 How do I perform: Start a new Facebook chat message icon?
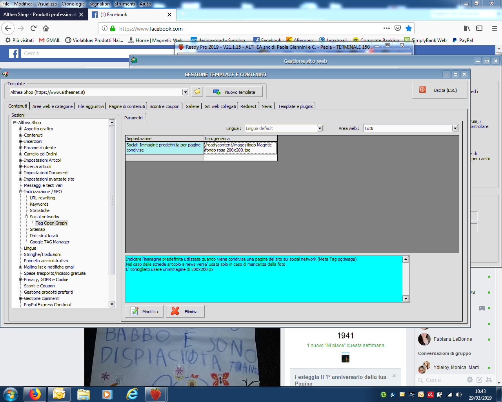479,380
